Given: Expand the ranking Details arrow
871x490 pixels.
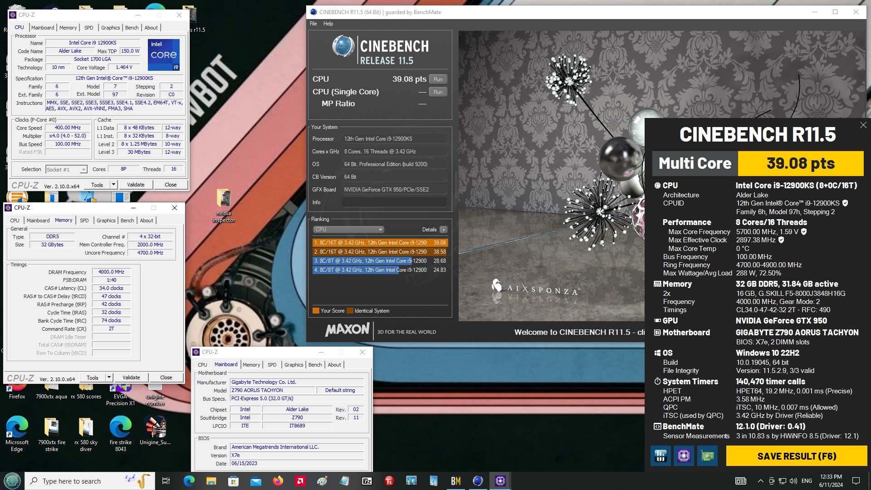Looking at the screenshot, I should coord(444,230).
